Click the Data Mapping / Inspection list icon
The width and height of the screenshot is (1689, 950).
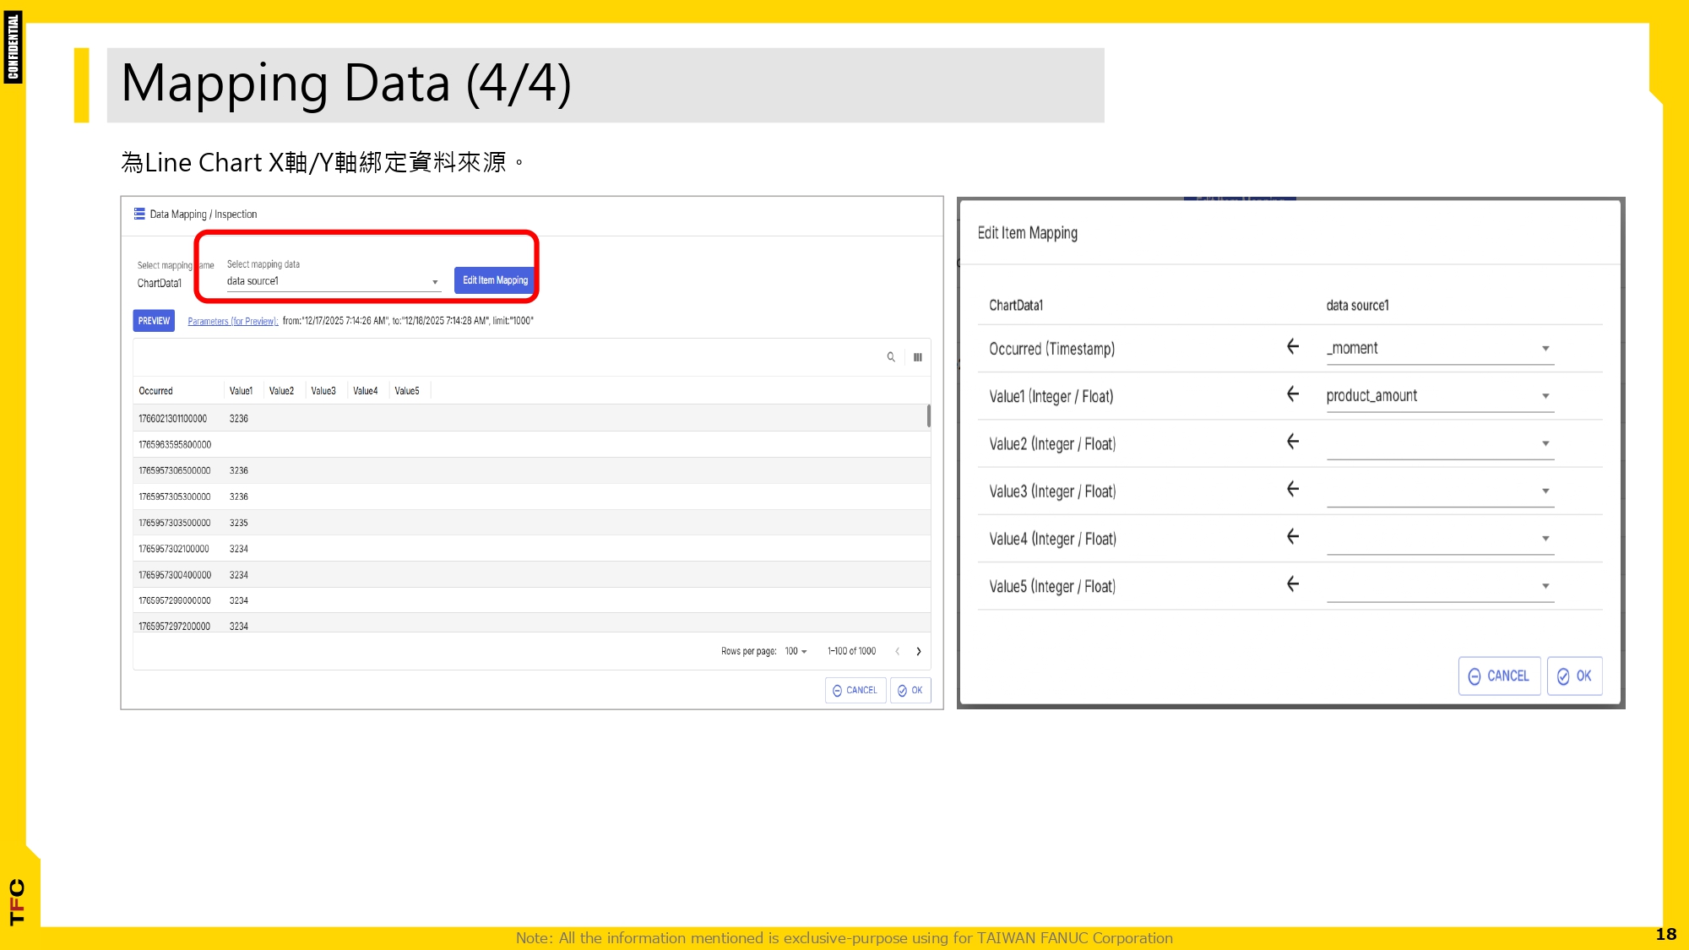(138, 214)
